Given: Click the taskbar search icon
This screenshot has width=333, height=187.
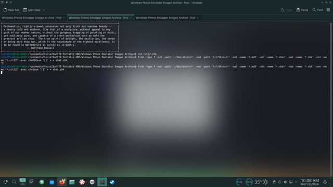Looking at the screenshot, I should 14,182.
